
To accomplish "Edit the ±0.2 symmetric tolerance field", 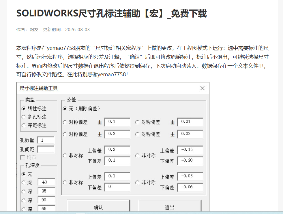I will 117,134.
